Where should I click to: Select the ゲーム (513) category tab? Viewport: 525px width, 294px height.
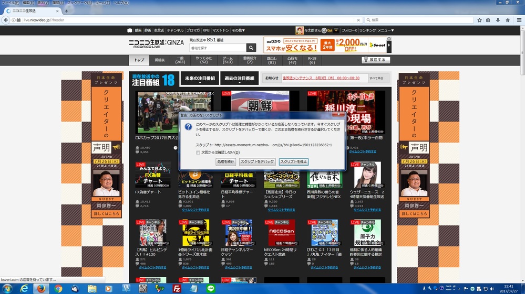(228, 60)
